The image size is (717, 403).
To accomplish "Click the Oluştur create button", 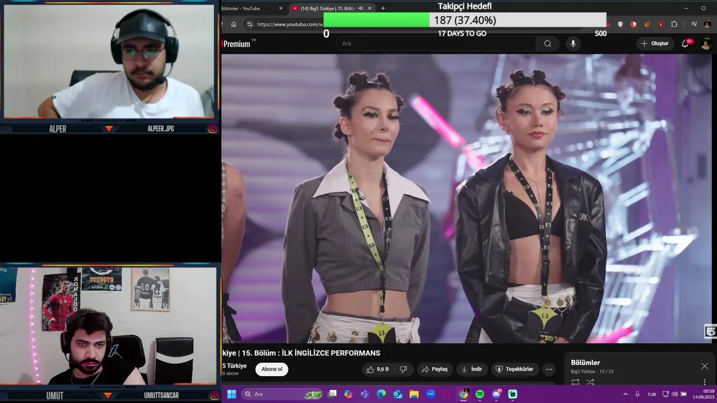I will coord(655,44).
